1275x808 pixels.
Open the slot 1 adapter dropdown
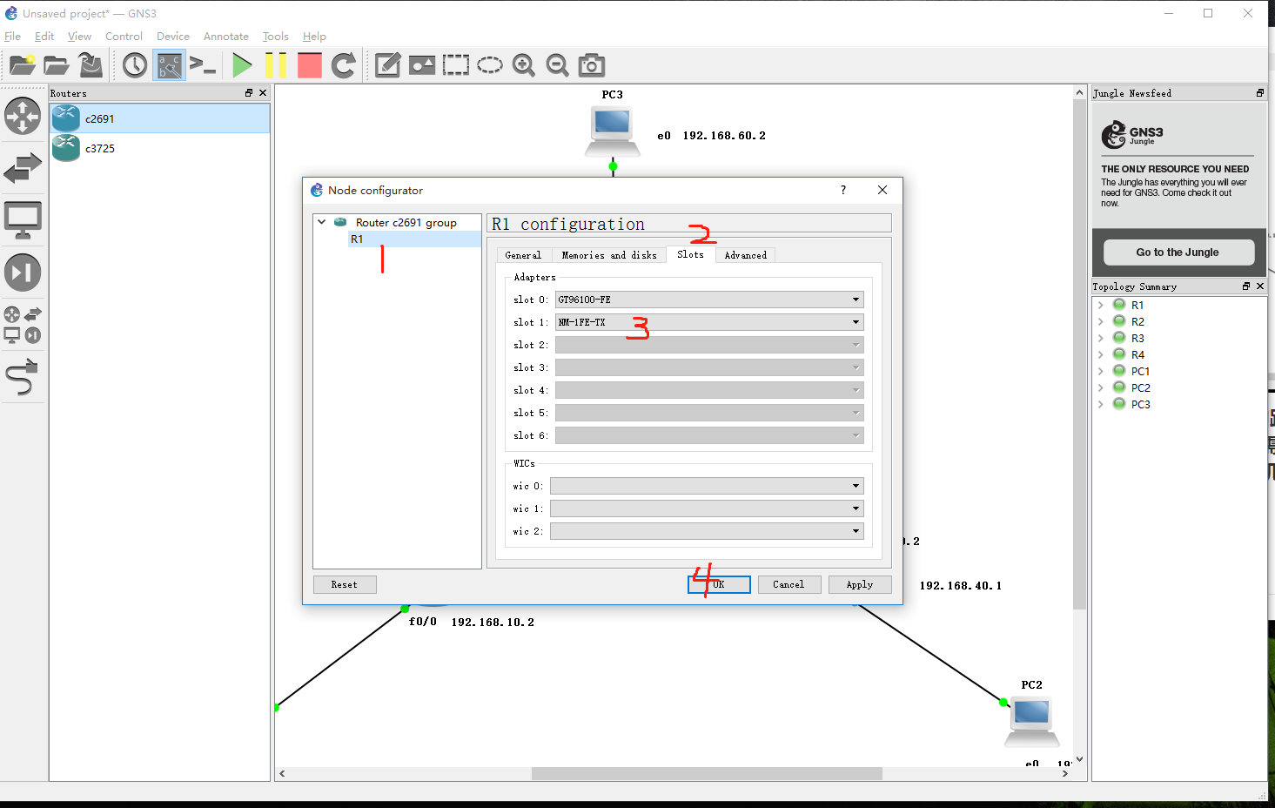tap(709, 322)
